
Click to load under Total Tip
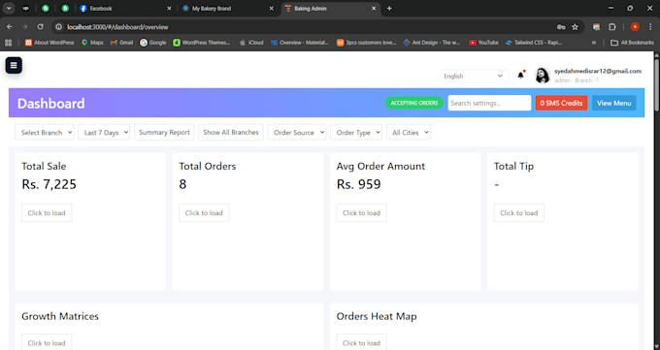(519, 213)
